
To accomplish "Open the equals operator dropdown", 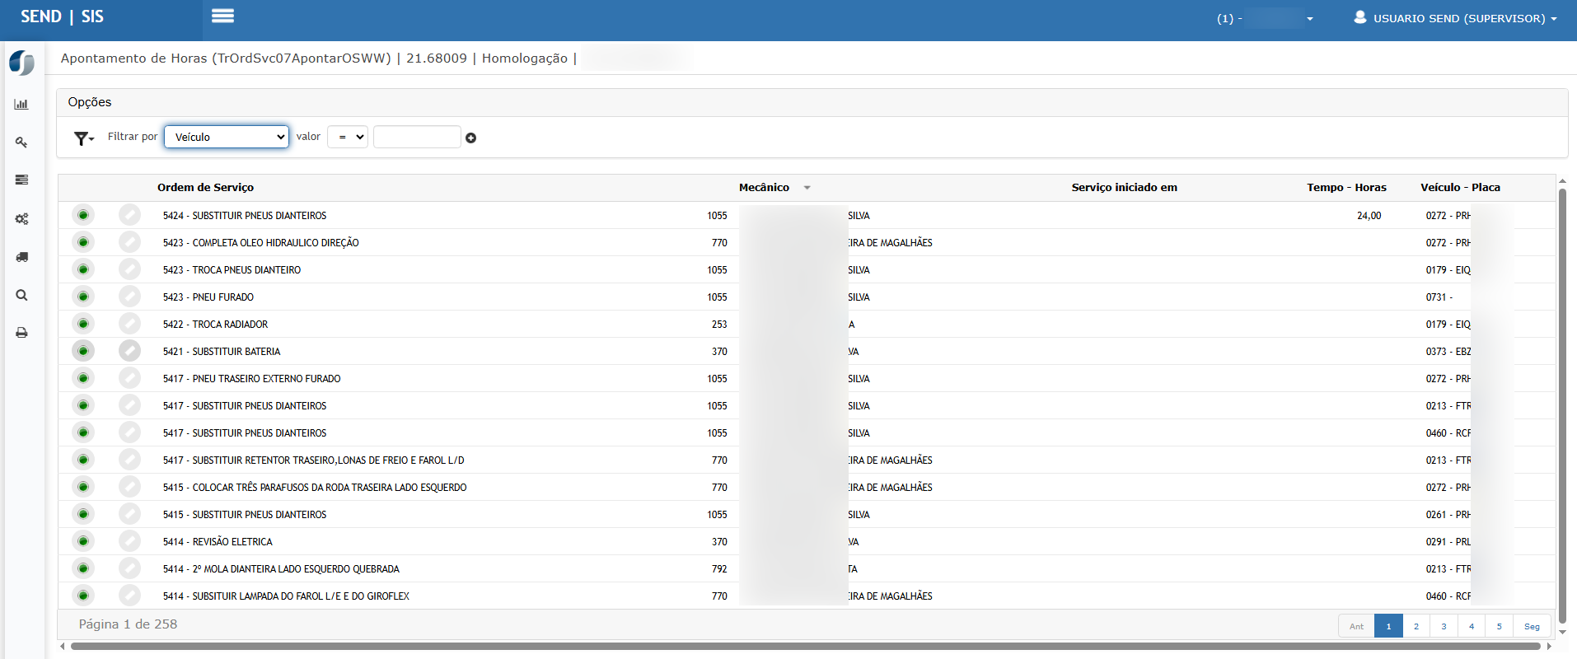I will click(x=348, y=137).
